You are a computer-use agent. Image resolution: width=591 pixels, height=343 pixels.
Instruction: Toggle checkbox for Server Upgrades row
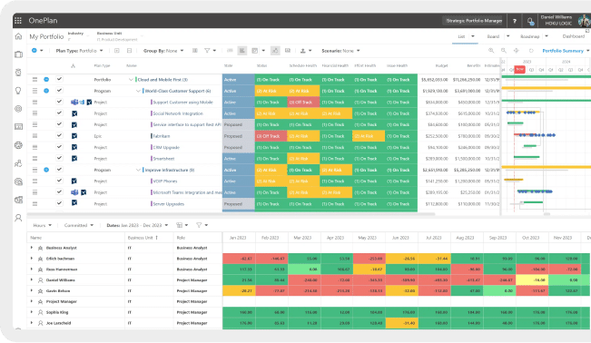coord(59,203)
